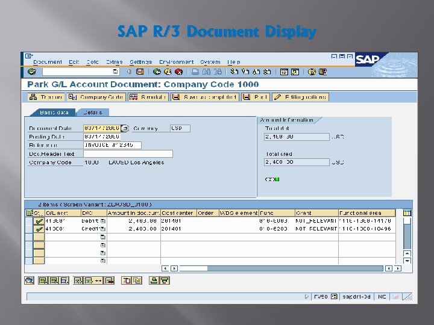Click the Find binoculars icon

click(206, 72)
